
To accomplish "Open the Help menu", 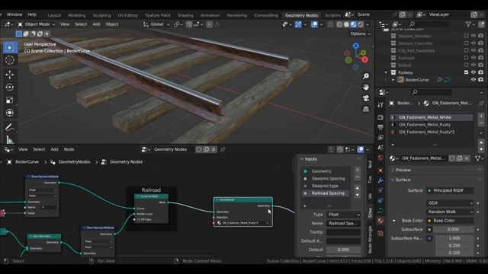I will click(x=32, y=14).
